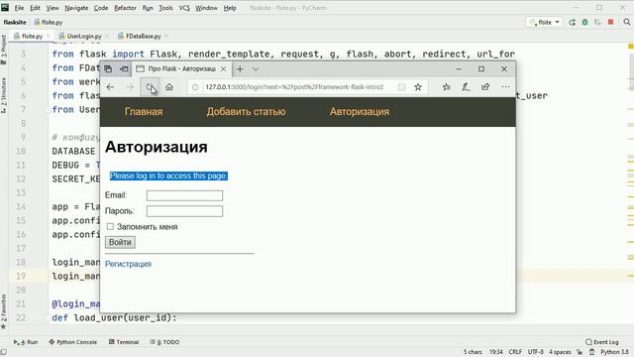Close the Про Flask browser tab
The width and height of the screenshot is (634, 357).
[x=223, y=69]
